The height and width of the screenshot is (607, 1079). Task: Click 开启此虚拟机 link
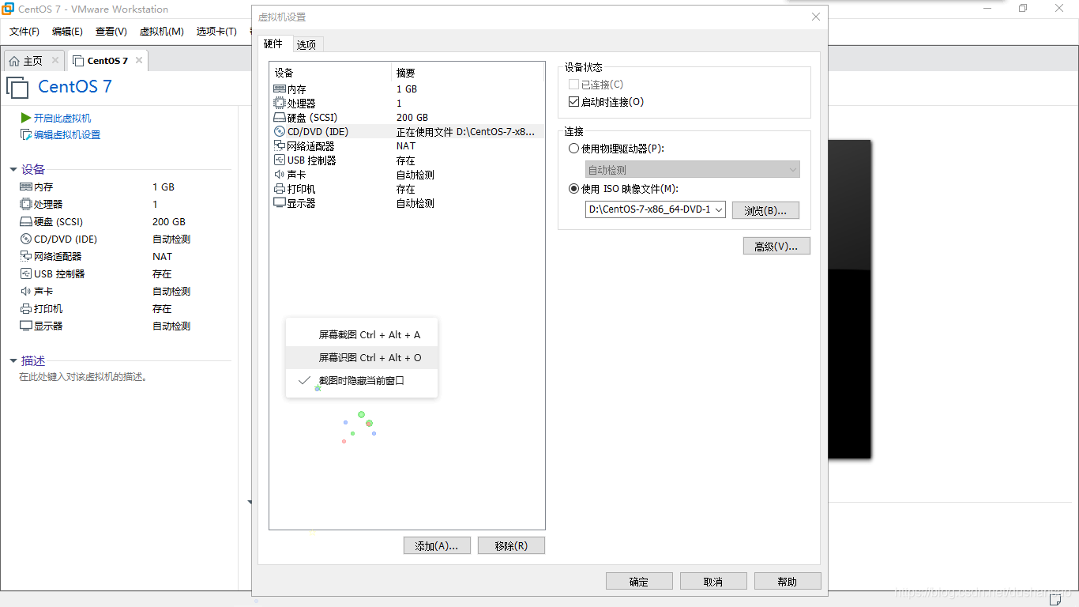[62, 118]
